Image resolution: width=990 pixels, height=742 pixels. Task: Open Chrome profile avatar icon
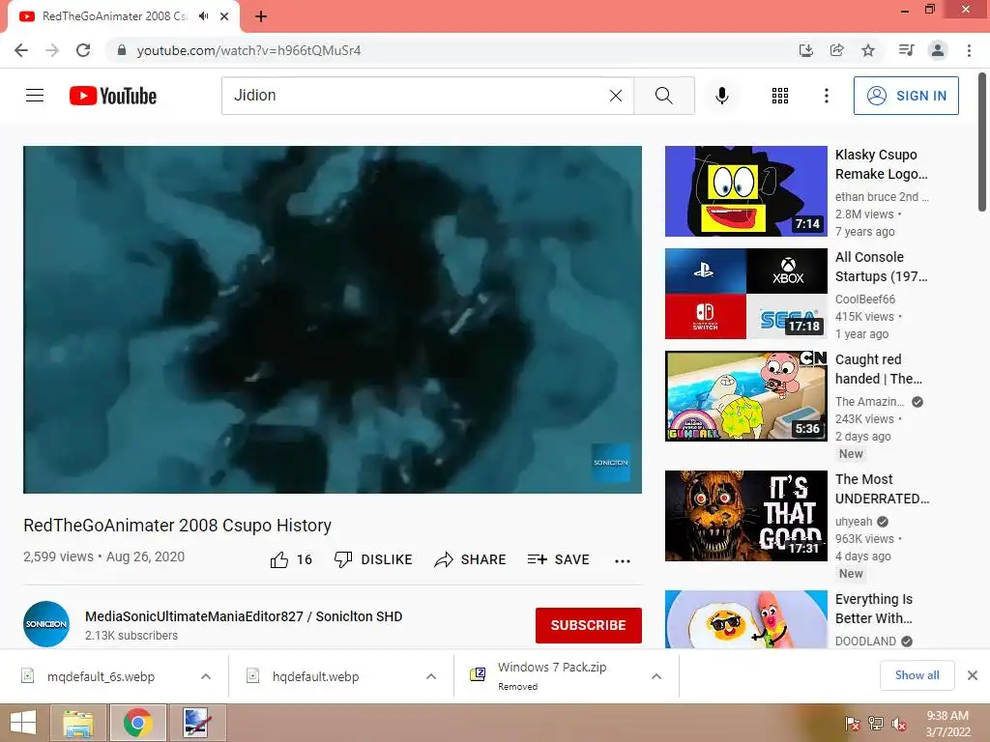[938, 50]
